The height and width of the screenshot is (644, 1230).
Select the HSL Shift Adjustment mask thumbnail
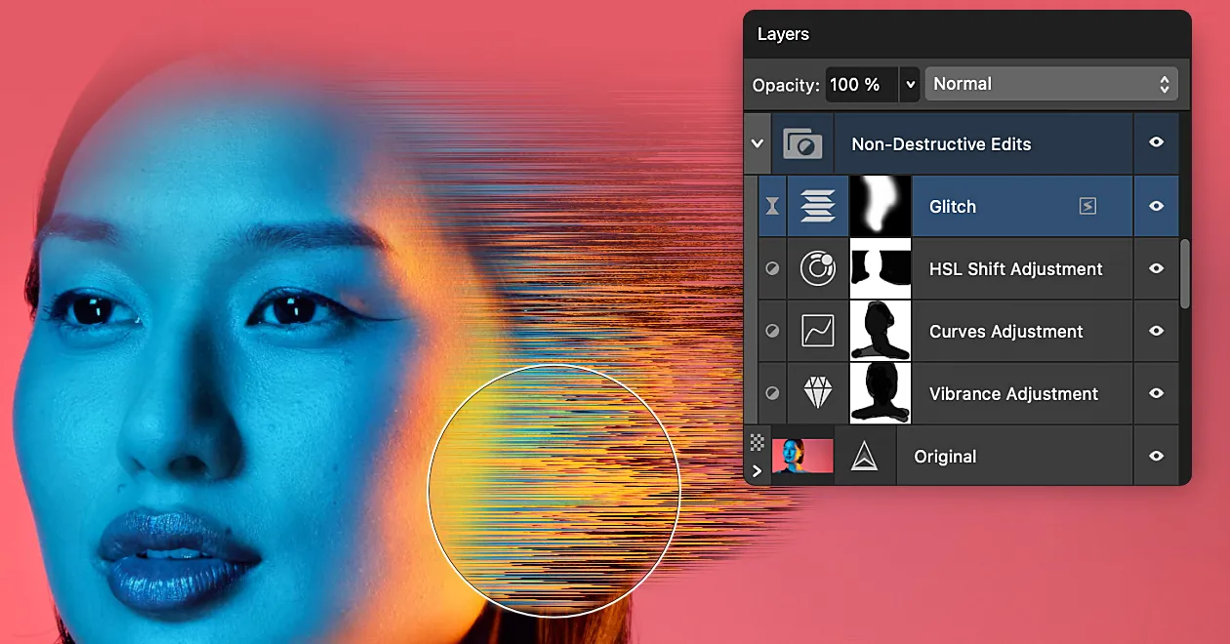881,268
